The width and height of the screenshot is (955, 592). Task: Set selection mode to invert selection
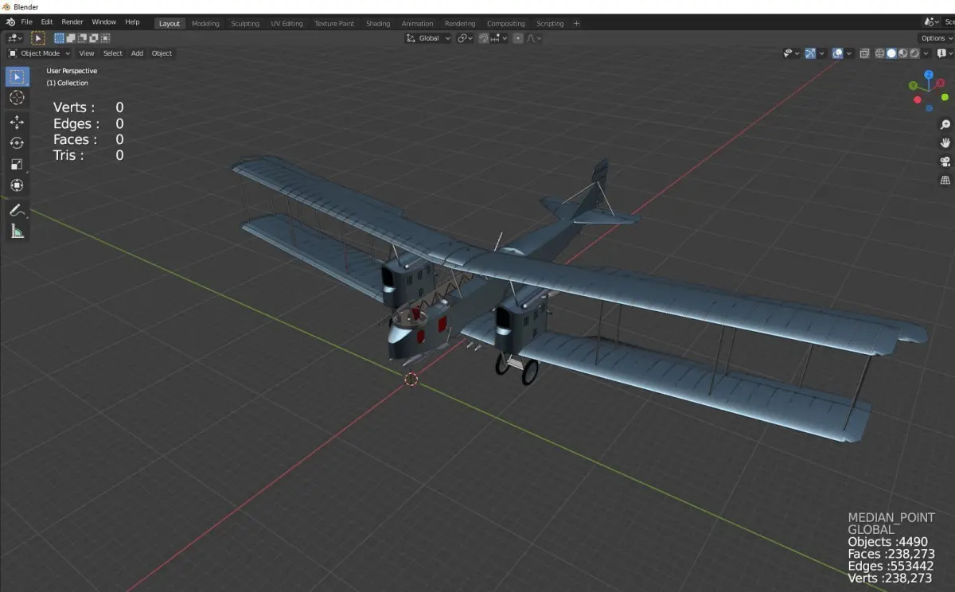point(94,38)
